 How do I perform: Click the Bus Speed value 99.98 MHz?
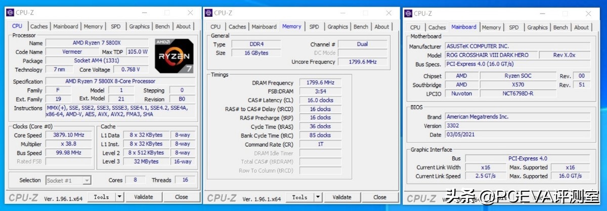[x=69, y=153]
